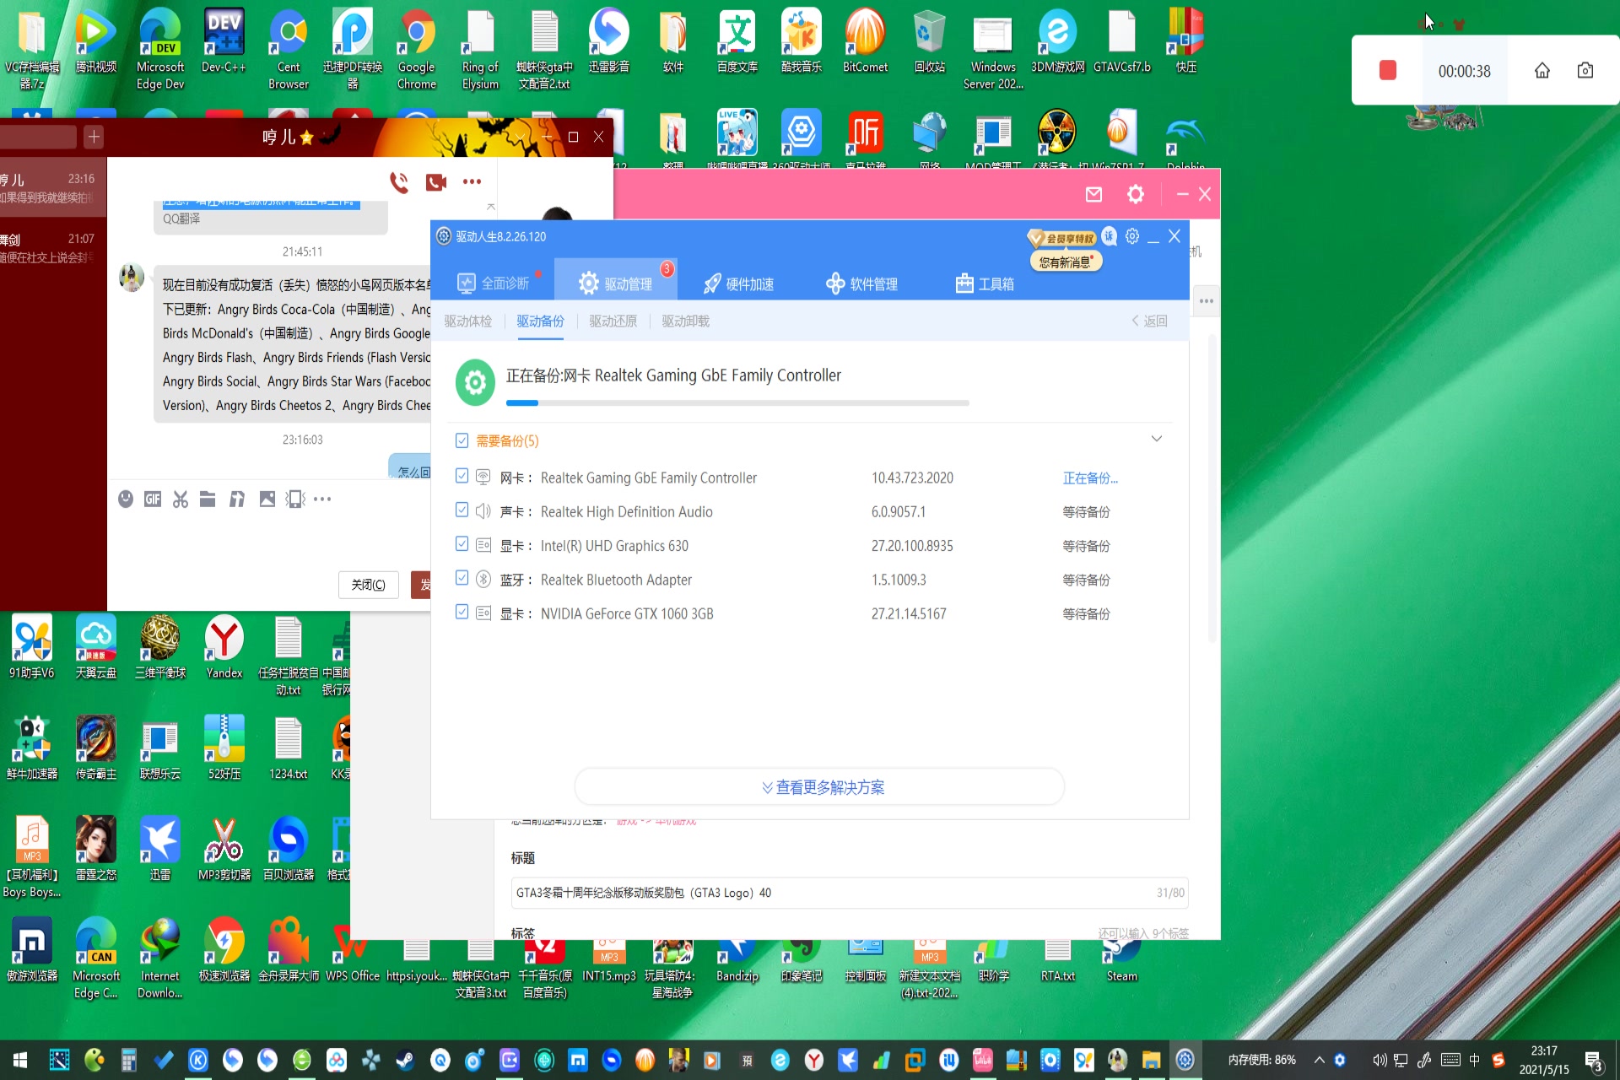This screenshot has width=1620, height=1080.
Task: Open the taskbar clock showing 23:17
Action: (1544, 1060)
